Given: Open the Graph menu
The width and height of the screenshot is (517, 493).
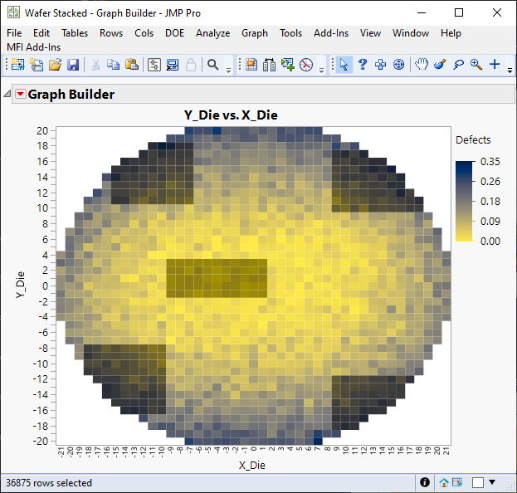Looking at the screenshot, I should [255, 33].
